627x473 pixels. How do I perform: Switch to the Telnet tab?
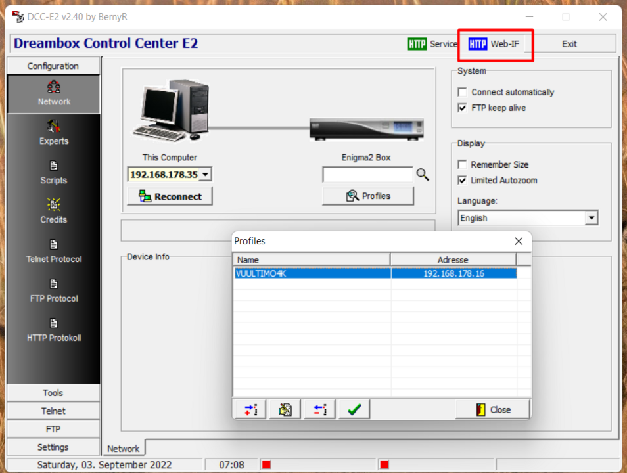tap(53, 411)
